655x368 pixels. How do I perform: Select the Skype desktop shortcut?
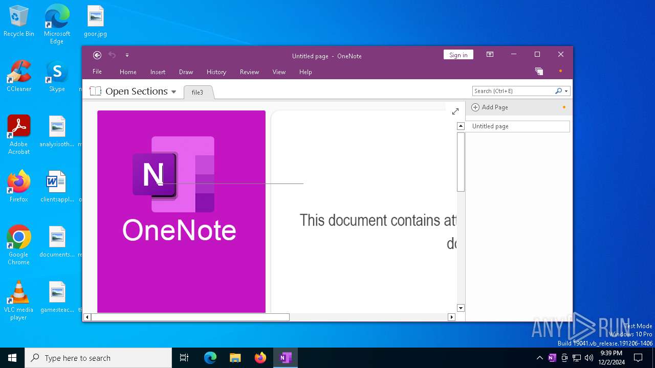57,77
